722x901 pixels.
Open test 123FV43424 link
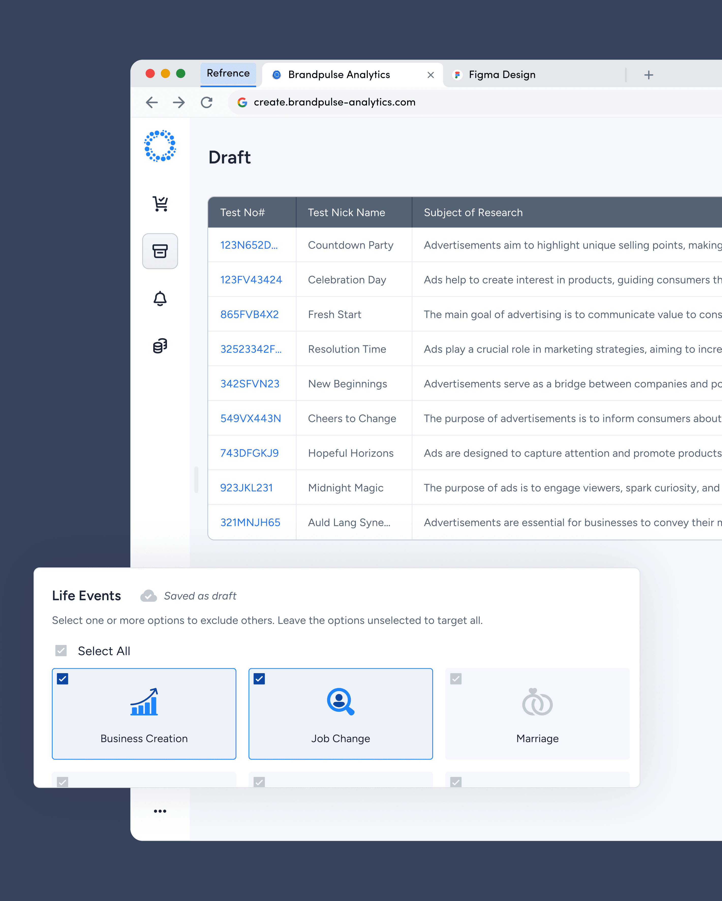coord(251,280)
